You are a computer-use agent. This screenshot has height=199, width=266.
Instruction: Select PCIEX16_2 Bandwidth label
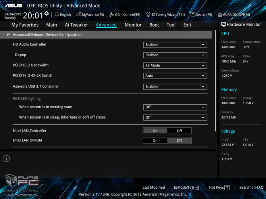(31, 65)
